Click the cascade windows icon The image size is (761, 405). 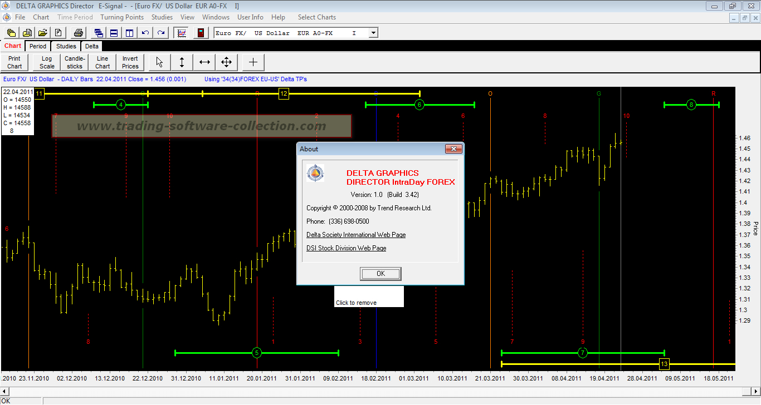pyautogui.click(x=99, y=33)
